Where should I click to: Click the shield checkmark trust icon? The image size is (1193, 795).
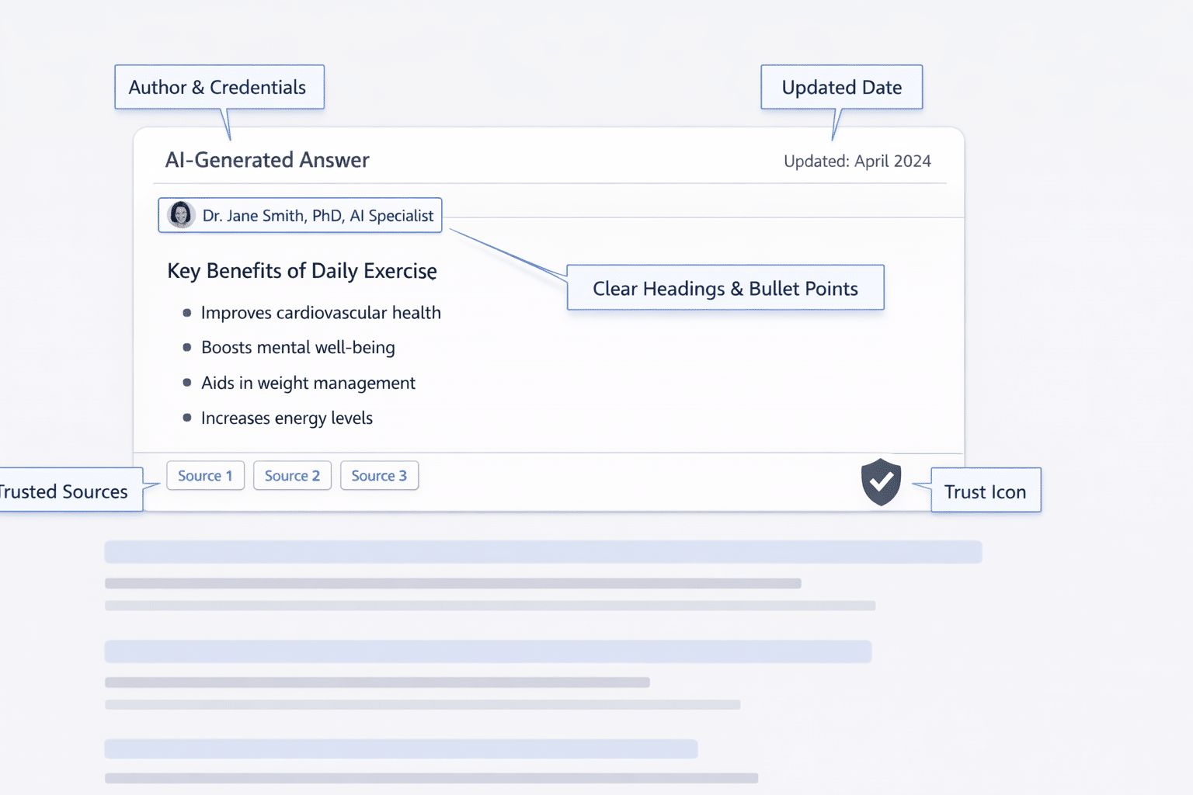(x=881, y=481)
